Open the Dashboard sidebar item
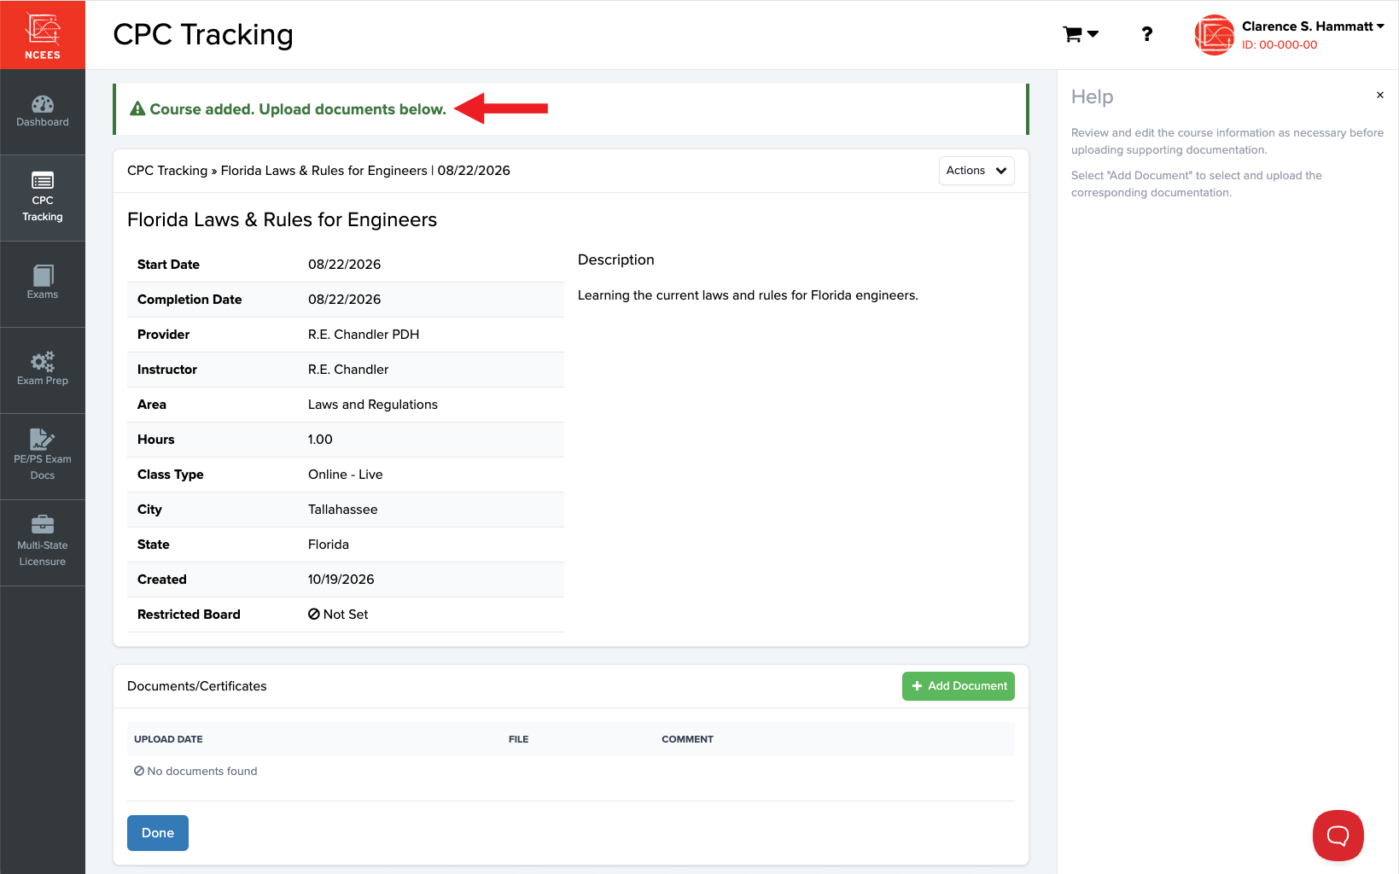Image resolution: width=1399 pixels, height=874 pixels. [43, 112]
